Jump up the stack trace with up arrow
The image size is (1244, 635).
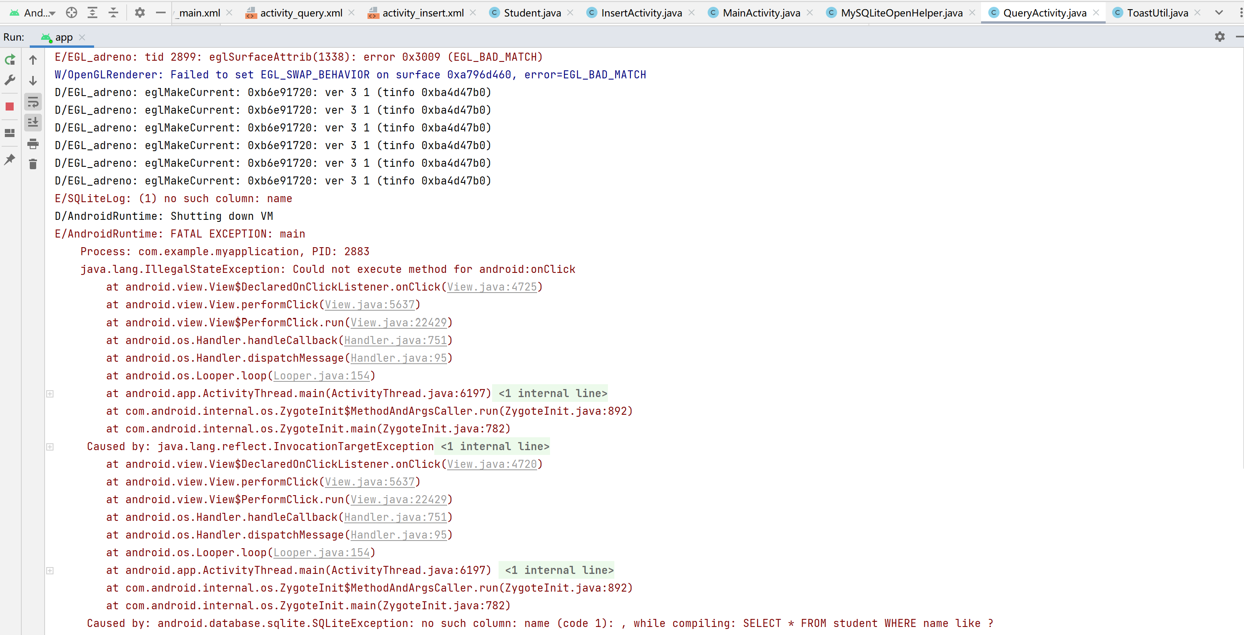click(33, 60)
